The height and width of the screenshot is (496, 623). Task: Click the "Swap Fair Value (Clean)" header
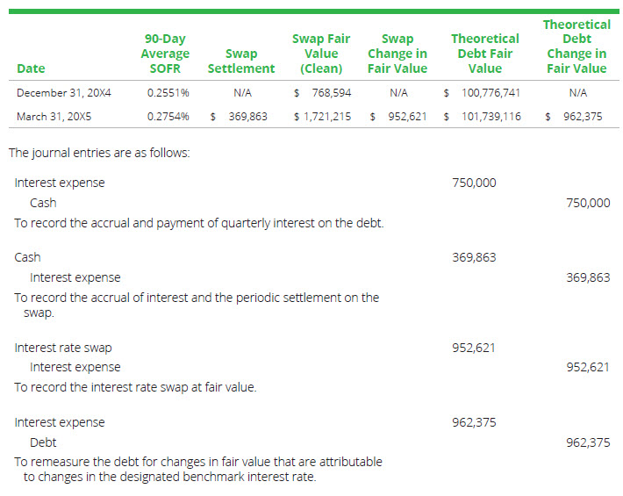coord(320,54)
